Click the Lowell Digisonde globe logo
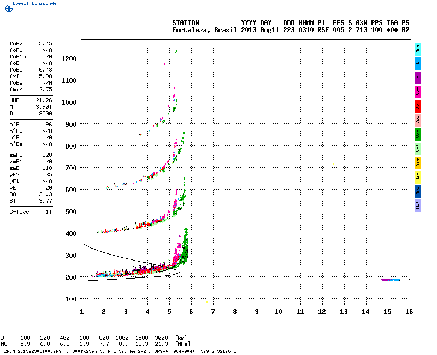 coord(9,9)
